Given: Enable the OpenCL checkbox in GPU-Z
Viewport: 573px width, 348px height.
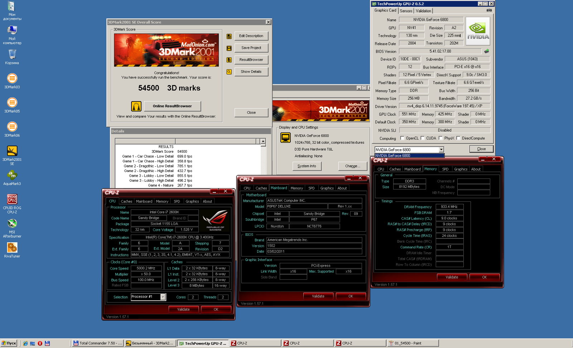Looking at the screenshot, I should [402, 138].
